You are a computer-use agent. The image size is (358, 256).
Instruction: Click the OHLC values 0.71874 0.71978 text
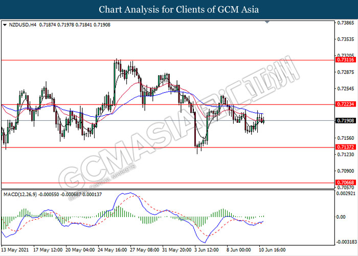(x=57, y=25)
